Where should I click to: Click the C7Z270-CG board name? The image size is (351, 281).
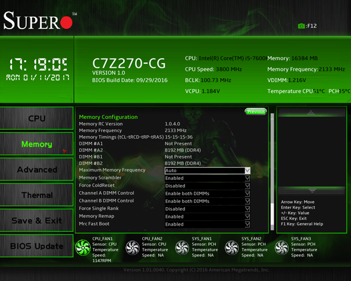129,63
